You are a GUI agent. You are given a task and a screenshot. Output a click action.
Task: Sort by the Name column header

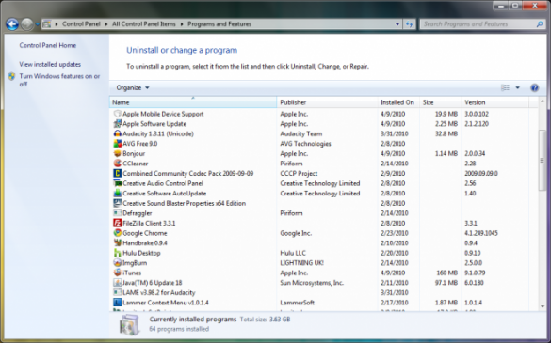(193, 102)
